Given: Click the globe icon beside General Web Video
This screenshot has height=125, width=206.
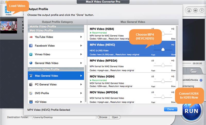Looking at the screenshot, I should [x=31, y=63].
